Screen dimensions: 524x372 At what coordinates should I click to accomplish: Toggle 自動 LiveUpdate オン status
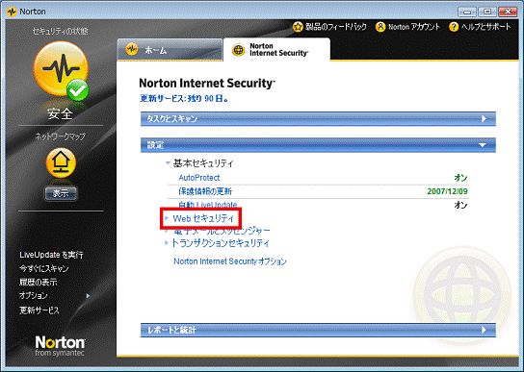[x=460, y=205]
